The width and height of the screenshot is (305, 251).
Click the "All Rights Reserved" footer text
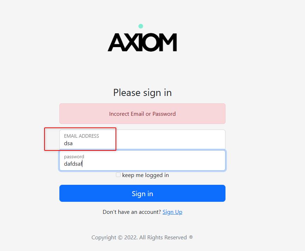coord(163,238)
